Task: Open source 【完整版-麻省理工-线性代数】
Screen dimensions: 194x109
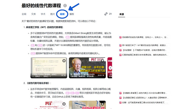Action: click(x=144, y=93)
